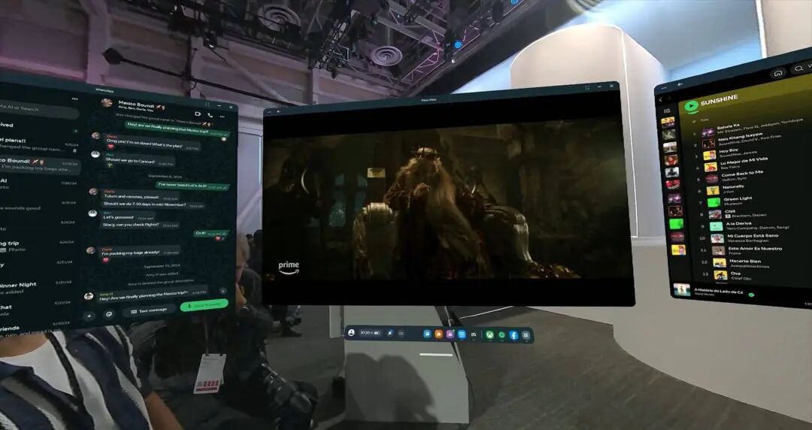
Task: Click the Text message input field
Action: (149, 310)
